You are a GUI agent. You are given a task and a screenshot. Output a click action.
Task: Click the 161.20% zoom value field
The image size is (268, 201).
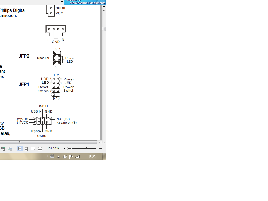53,148
